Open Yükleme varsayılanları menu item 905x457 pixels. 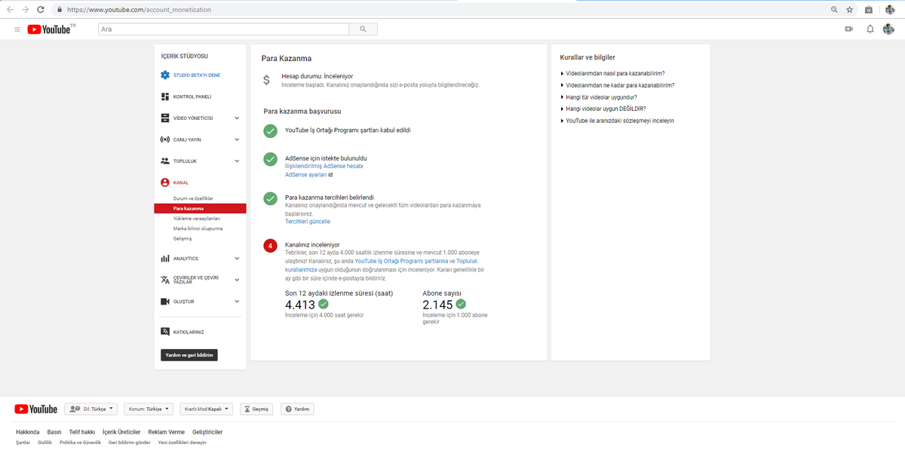point(197,218)
